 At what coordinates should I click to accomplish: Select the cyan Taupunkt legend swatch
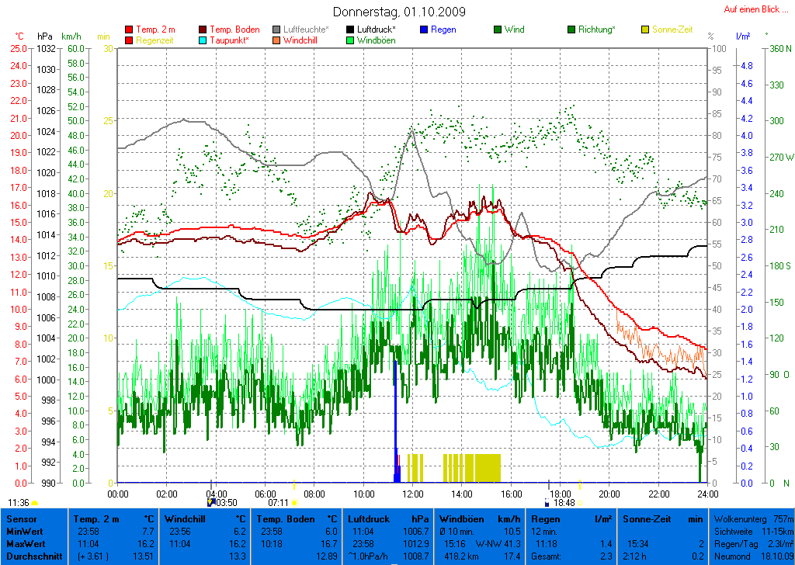pos(203,40)
